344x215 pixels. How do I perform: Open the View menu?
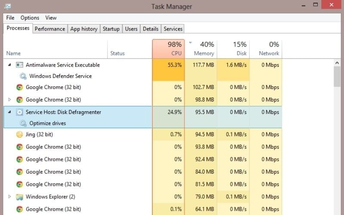(x=51, y=18)
